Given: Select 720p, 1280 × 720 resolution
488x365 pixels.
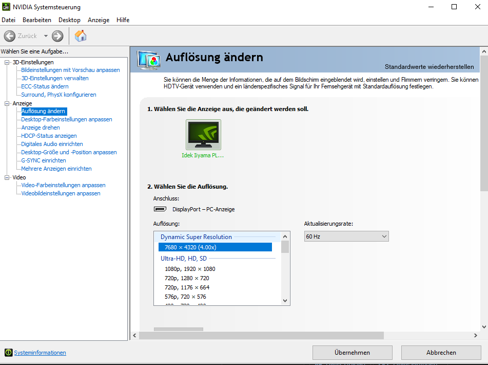Looking at the screenshot, I should tap(187, 278).
